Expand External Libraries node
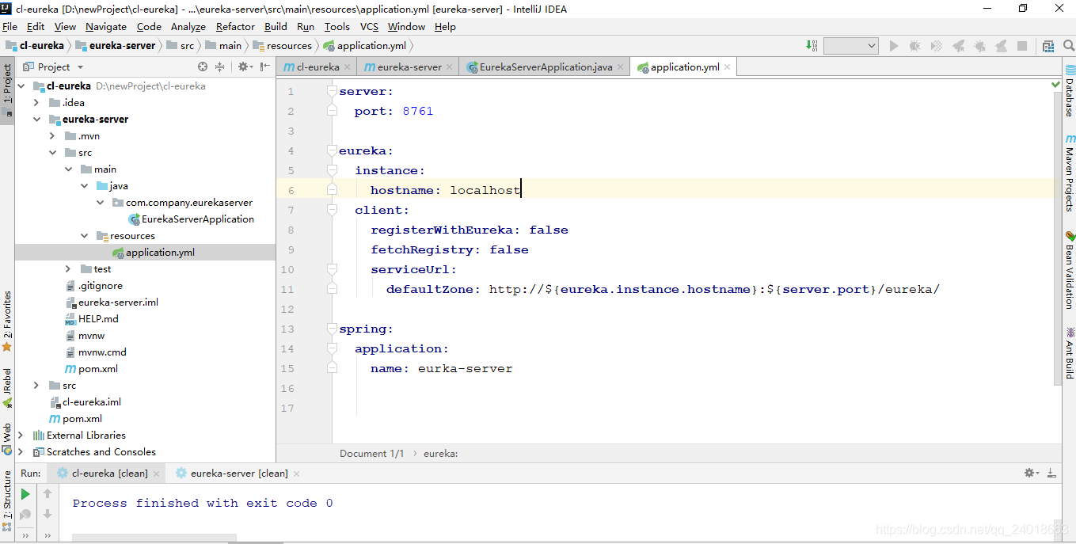 pyautogui.click(x=21, y=435)
